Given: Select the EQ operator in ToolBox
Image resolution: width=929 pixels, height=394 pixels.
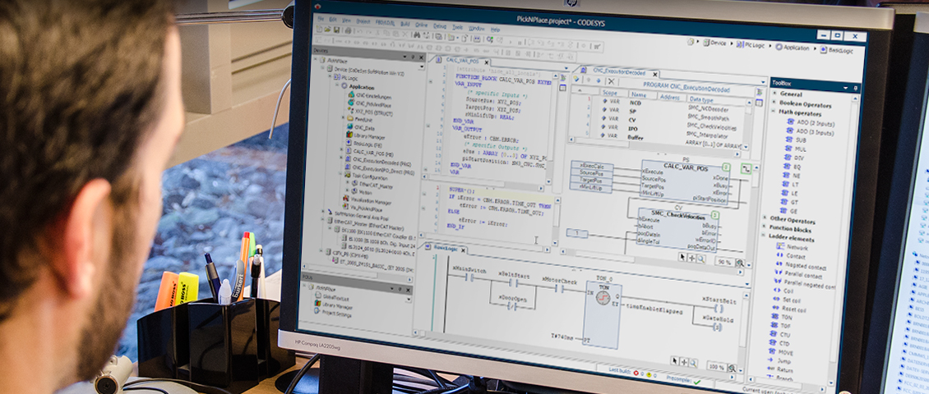Looking at the screenshot, I should pyautogui.click(x=794, y=167).
